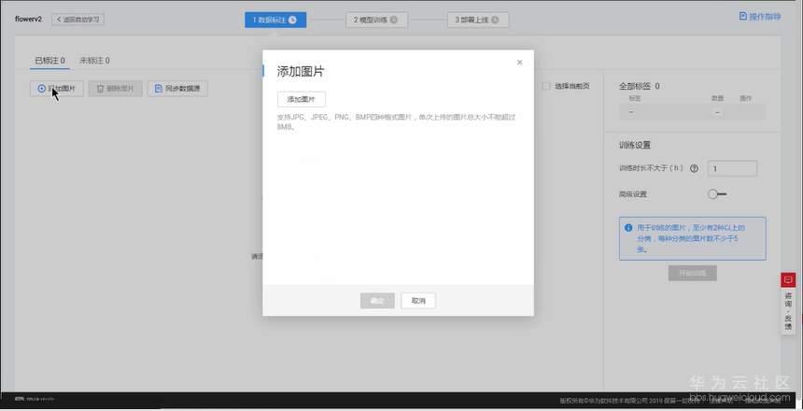803x411 pixels.
Task: Switch to 已标注 0 tab
Action: [49, 61]
